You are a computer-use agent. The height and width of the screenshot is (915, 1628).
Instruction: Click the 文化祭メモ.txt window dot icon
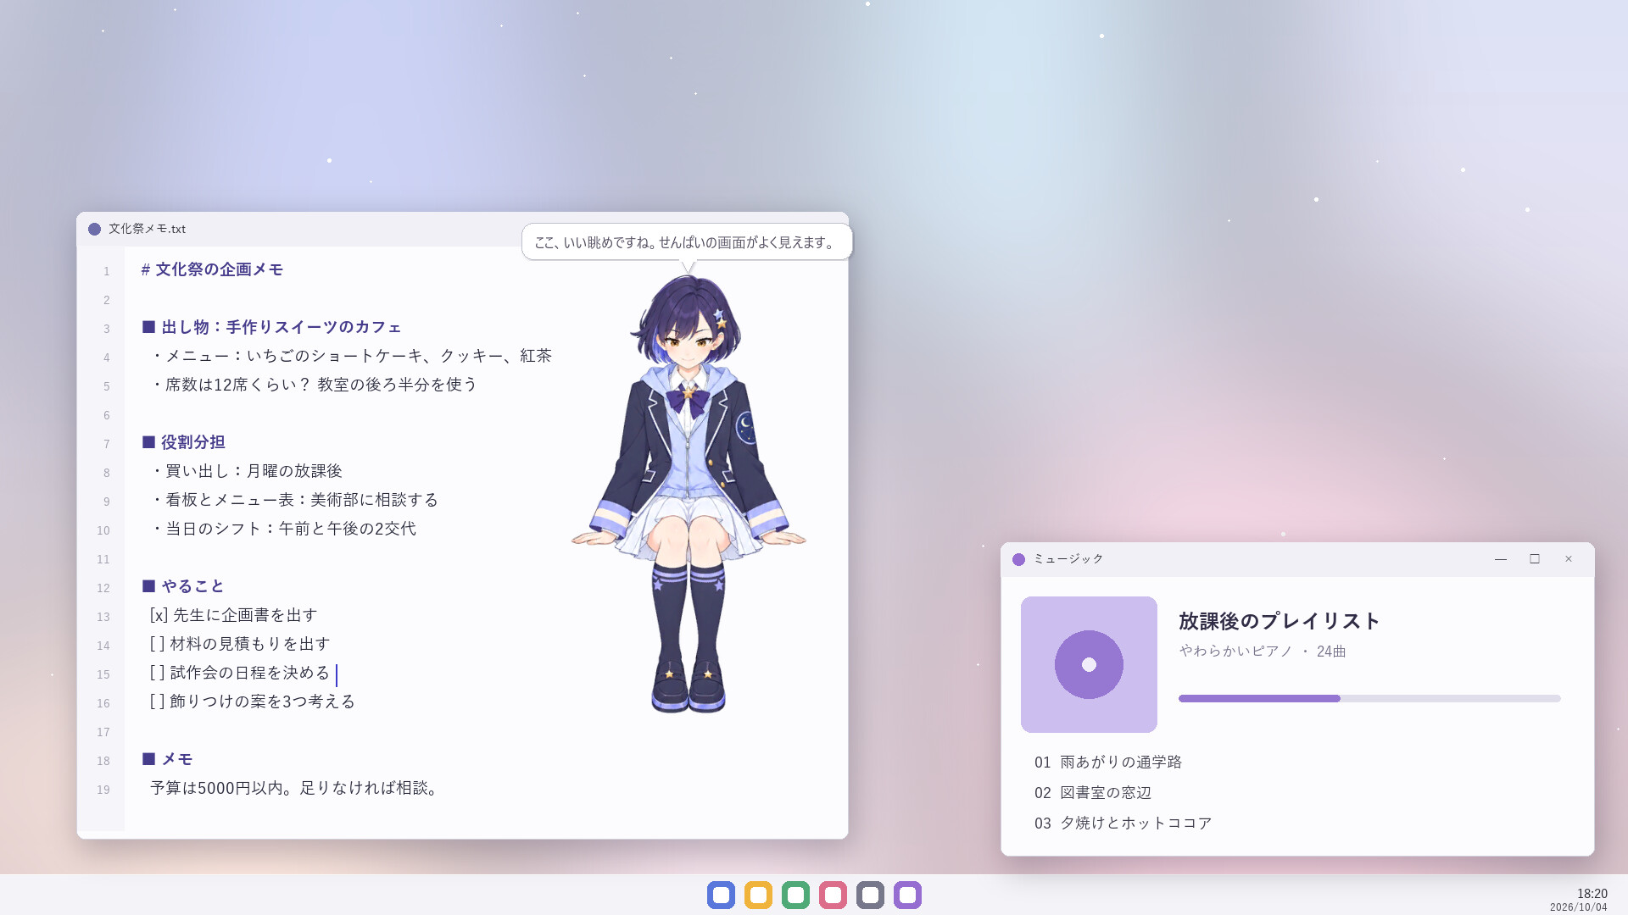[94, 229]
